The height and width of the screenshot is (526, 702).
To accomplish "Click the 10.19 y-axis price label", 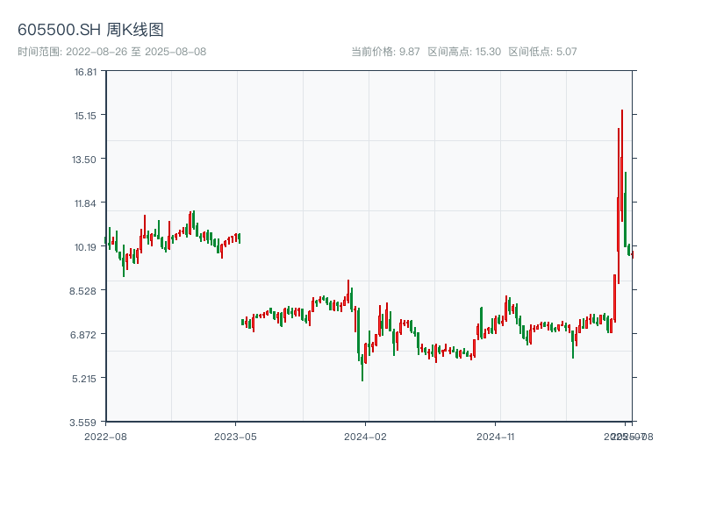I will coord(85,247).
